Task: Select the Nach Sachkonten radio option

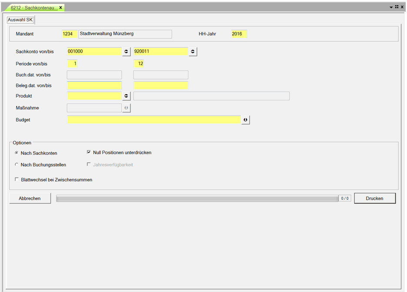Action: [17, 153]
